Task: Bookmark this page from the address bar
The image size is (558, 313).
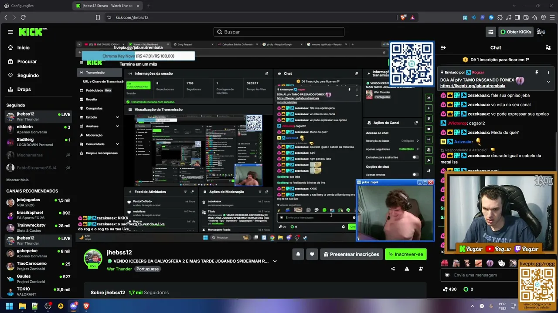Action: point(98,17)
